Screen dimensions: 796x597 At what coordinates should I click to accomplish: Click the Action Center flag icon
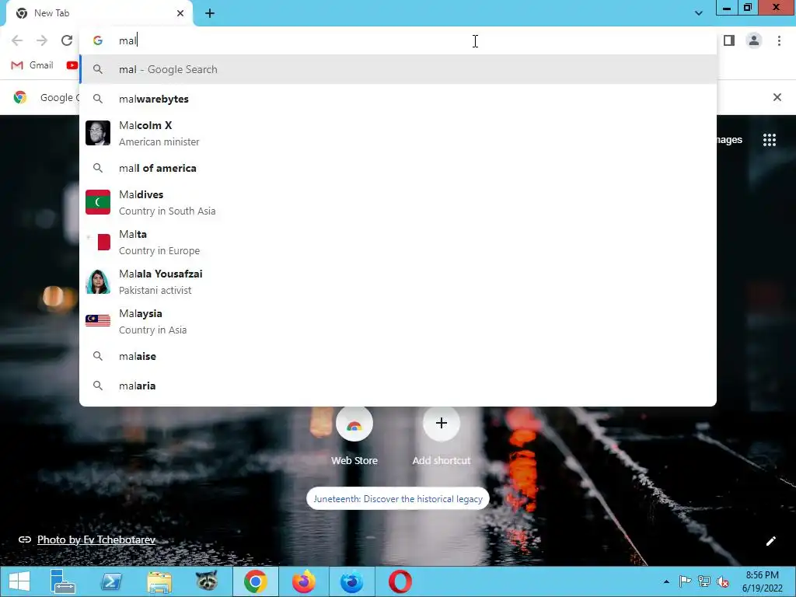(x=686, y=581)
